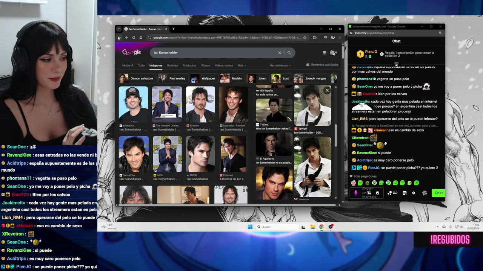
Task: Click the Kick chat identity badge icon
Action: click(425, 193)
